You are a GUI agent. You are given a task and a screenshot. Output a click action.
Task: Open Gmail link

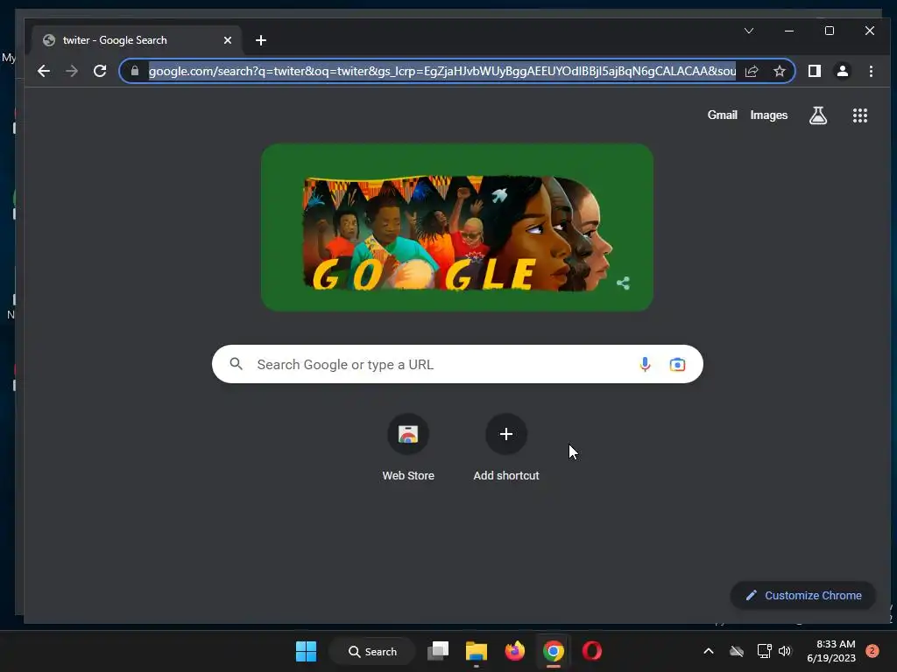(722, 115)
